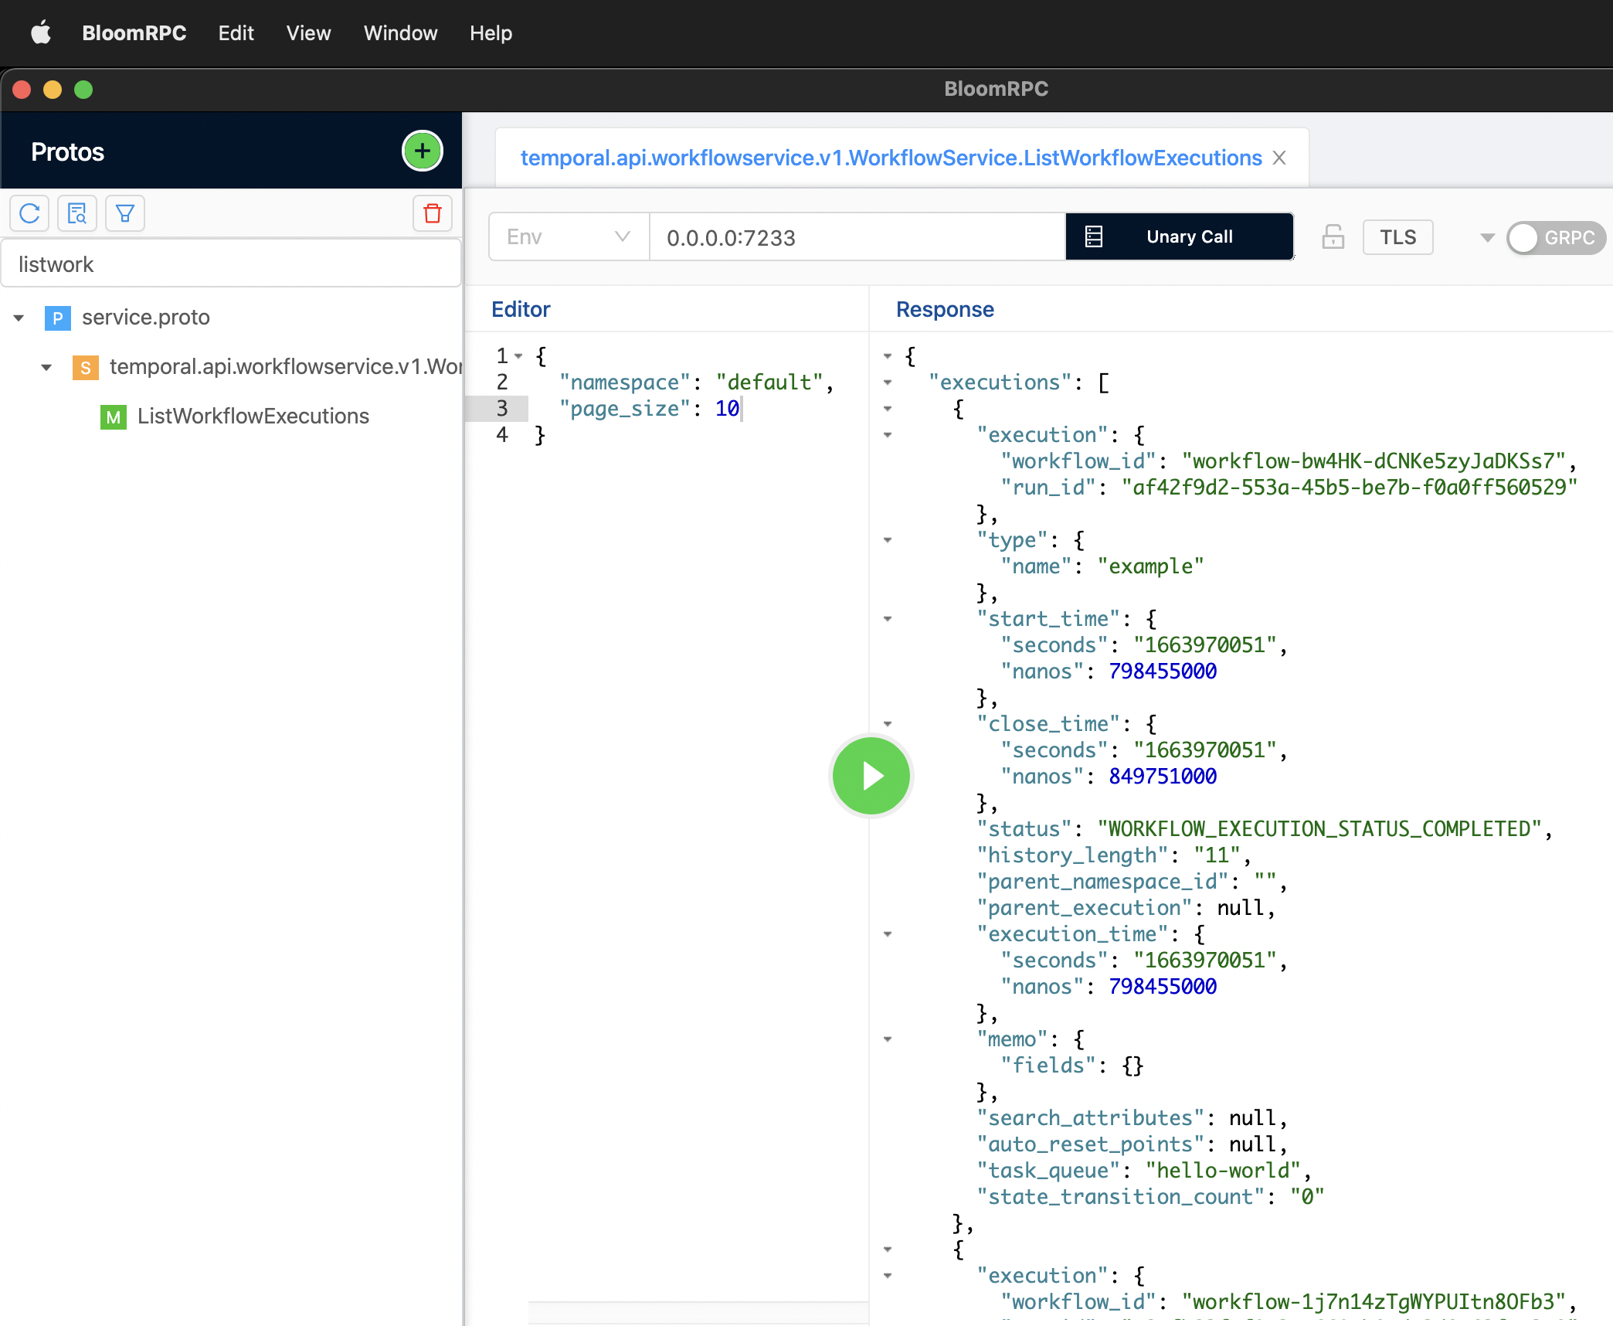Select the ListWorkflowExecutions method
The image size is (1613, 1326).
253,416
